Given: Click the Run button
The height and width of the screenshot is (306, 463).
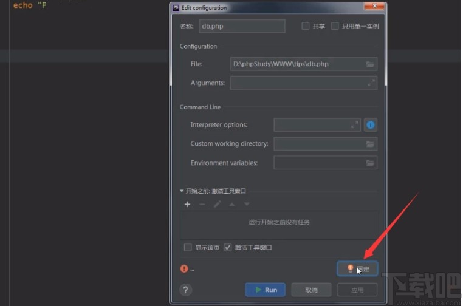Looking at the screenshot, I should click(265, 290).
